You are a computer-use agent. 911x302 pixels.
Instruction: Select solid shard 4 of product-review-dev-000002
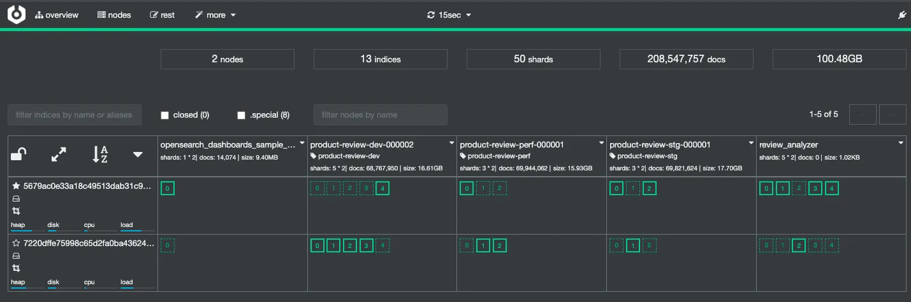click(x=382, y=188)
